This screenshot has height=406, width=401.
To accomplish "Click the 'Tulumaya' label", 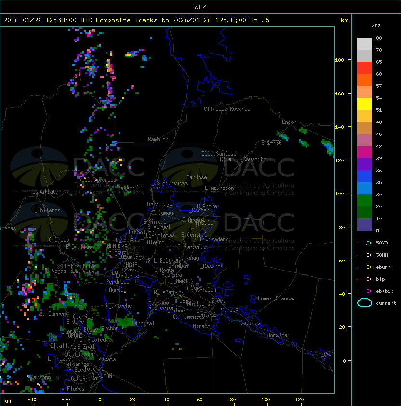I will click(164, 213).
